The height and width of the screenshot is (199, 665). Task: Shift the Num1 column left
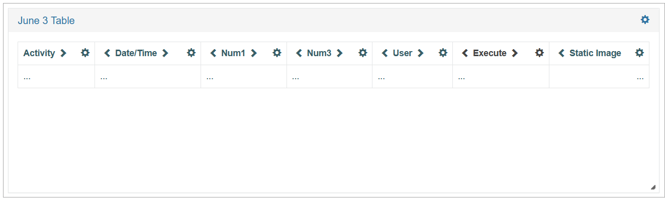tap(213, 53)
